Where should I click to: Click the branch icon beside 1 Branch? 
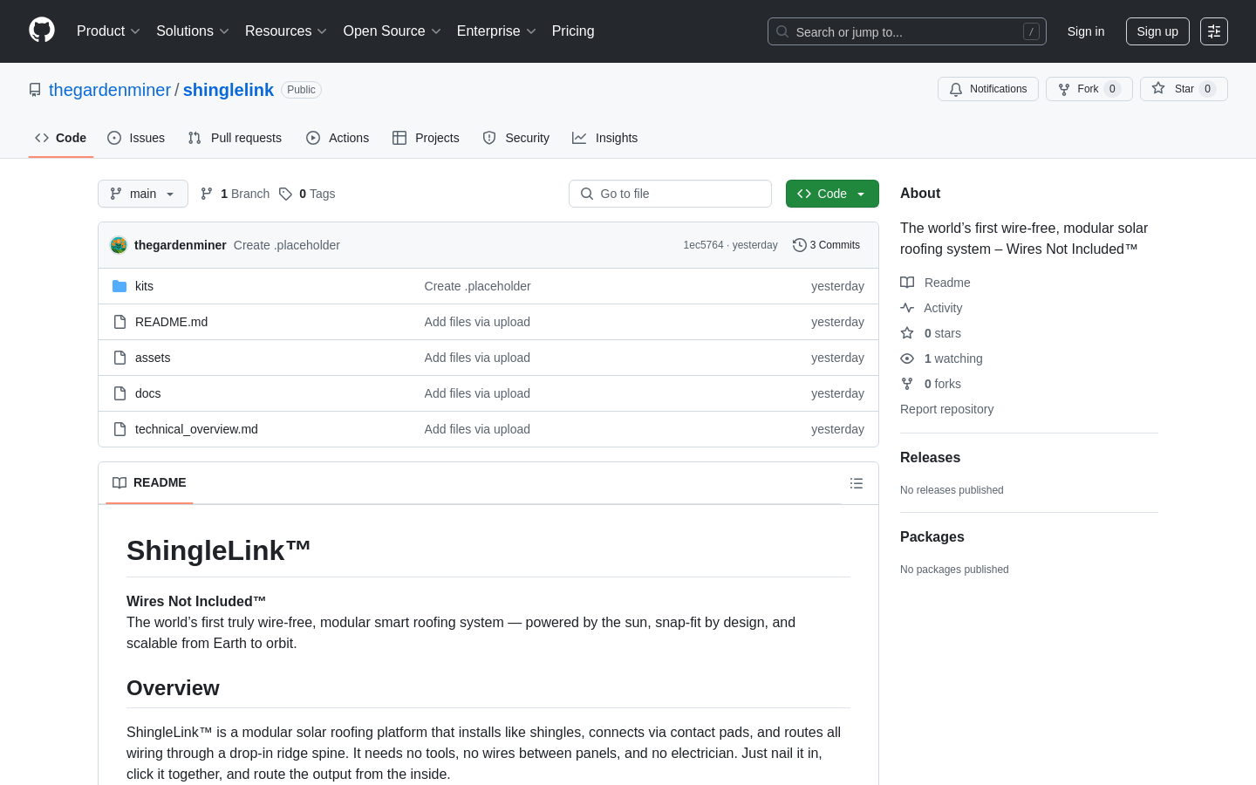click(207, 194)
